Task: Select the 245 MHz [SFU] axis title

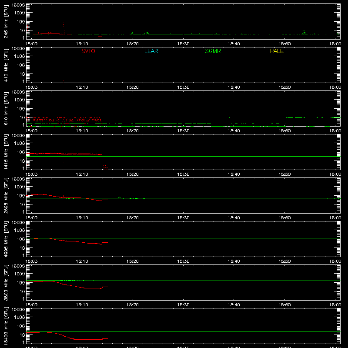Action: coord(6,21)
